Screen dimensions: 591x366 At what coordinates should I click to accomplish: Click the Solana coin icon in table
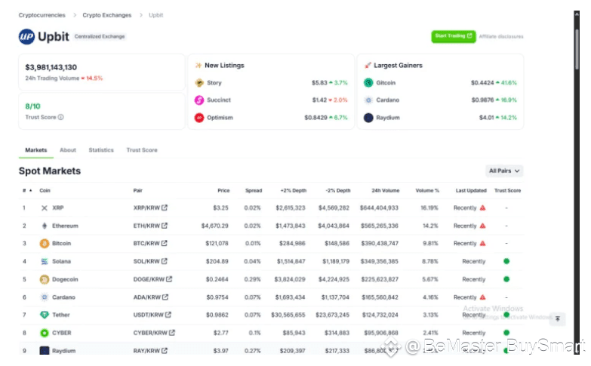(x=44, y=261)
